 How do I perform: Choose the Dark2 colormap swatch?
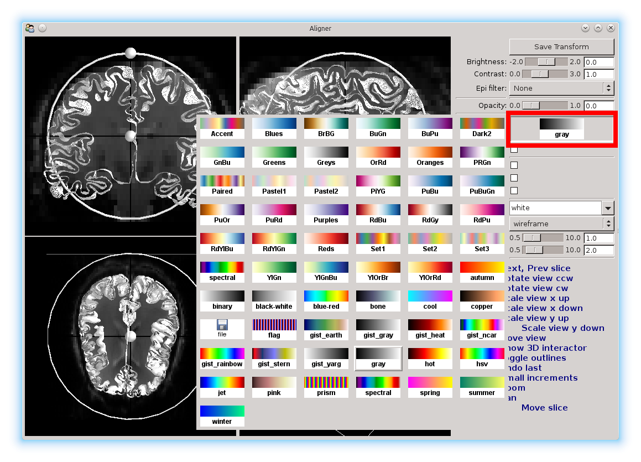coord(482,128)
